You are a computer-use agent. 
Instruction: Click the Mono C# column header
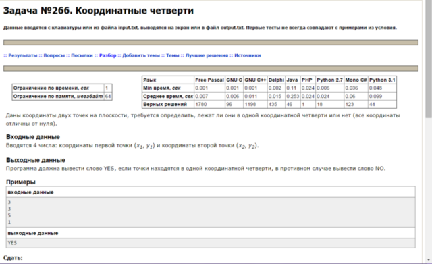pos(356,80)
